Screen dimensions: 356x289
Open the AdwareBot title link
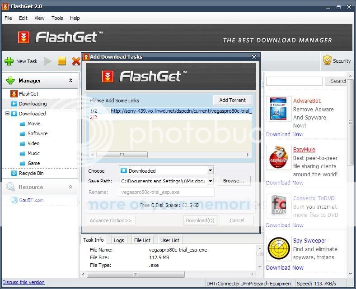307,101
